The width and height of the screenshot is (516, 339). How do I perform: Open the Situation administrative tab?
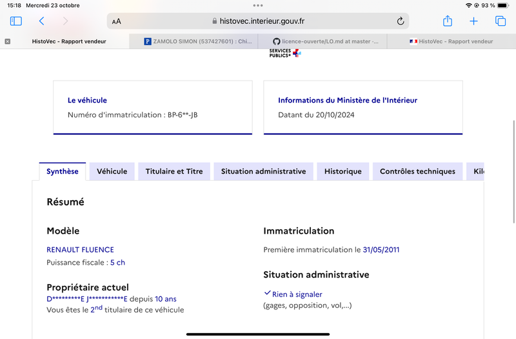(x=263, y=171)
